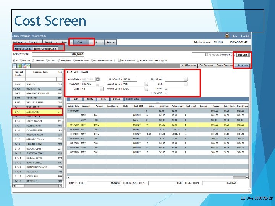Switch to Resource Costs tab
The height and width of the screenshot is (206, 275).
[22, 48]
